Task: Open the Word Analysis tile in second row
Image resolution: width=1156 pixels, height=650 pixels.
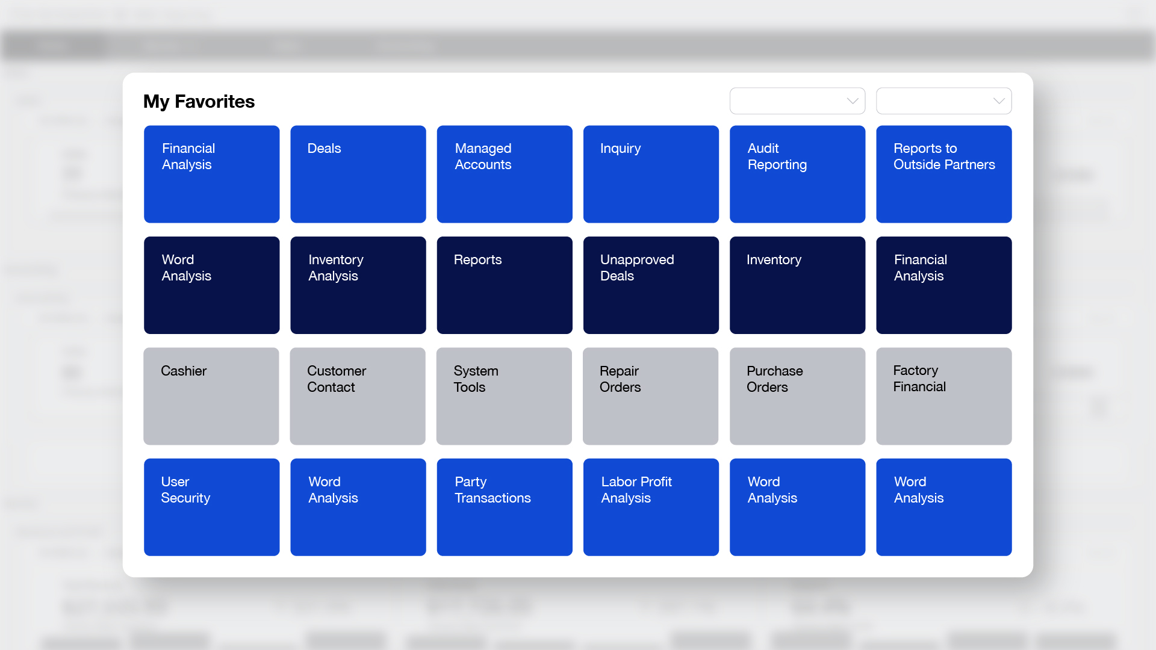Action: coord(211,285)
